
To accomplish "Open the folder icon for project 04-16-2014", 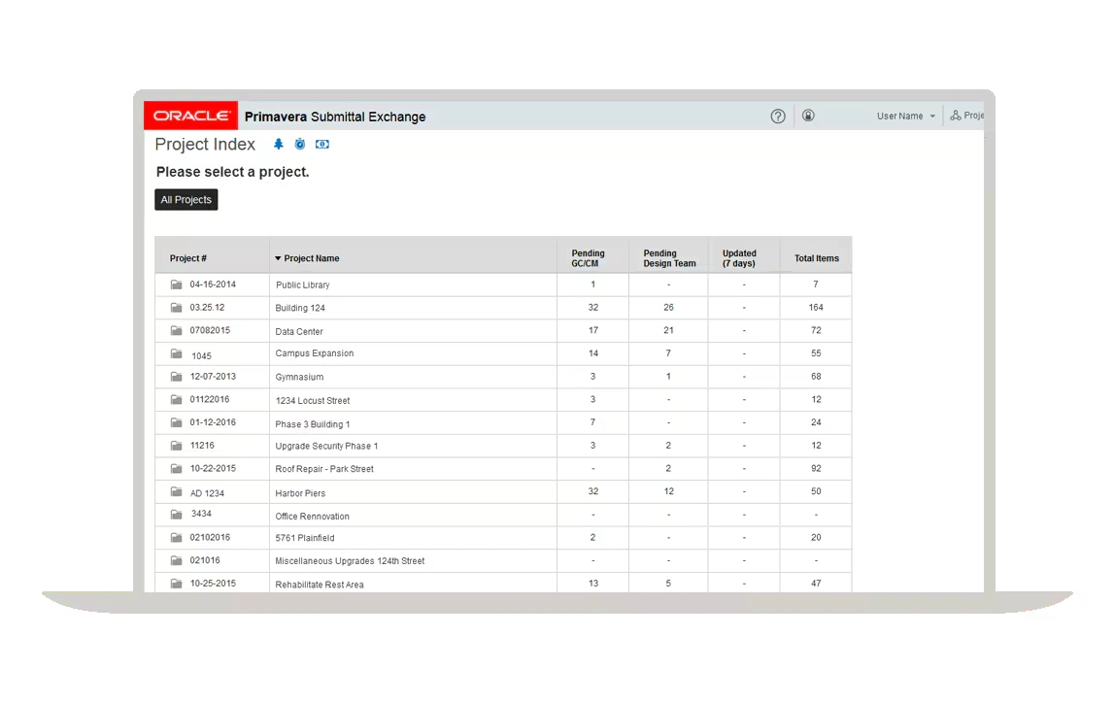I will [x=175, y=285].
